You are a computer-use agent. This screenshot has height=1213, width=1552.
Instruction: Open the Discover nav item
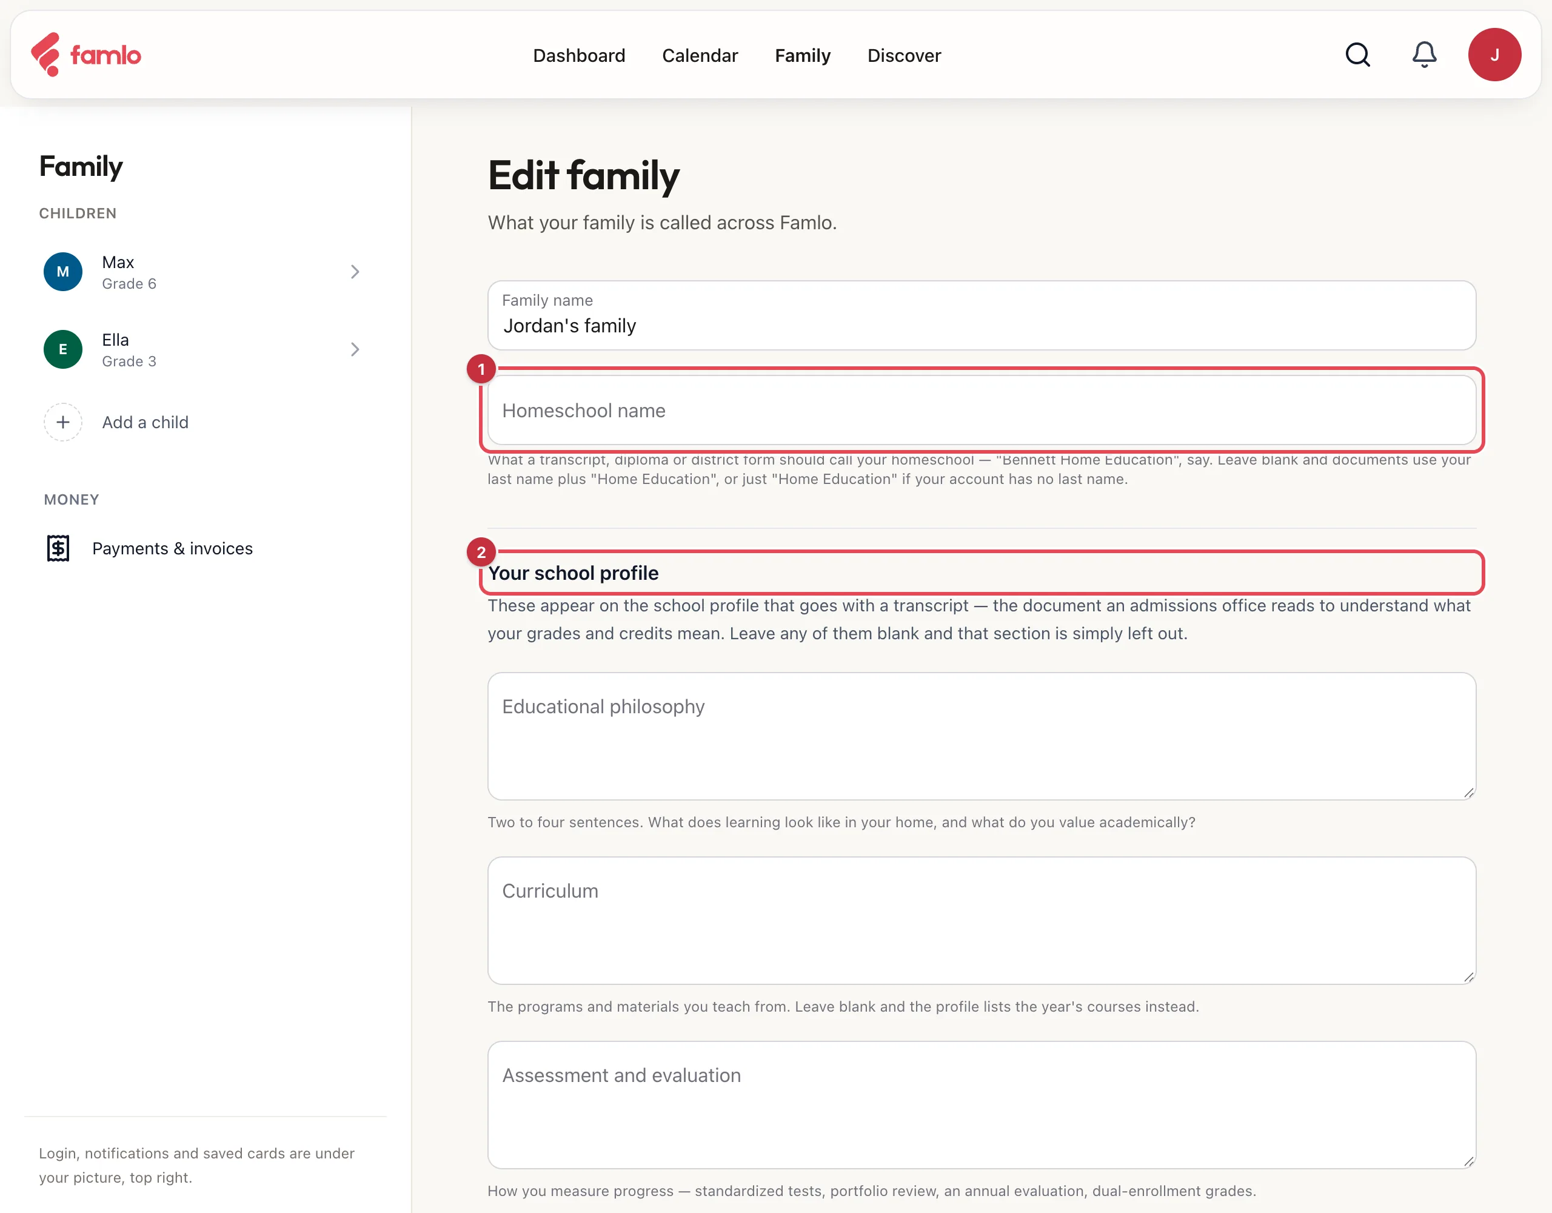904,55
